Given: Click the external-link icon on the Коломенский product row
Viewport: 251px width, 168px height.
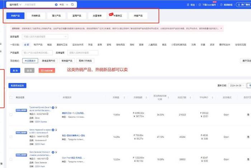Looking at the screenshot, I should point(56,130).
